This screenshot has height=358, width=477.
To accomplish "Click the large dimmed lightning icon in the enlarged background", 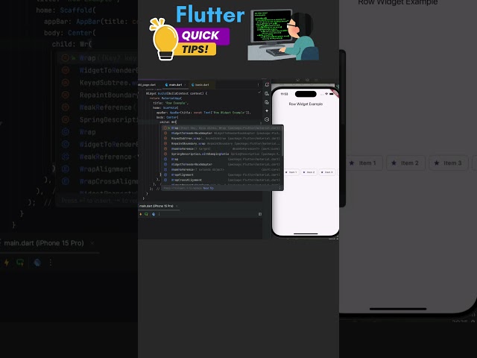I will pos(6,263).
